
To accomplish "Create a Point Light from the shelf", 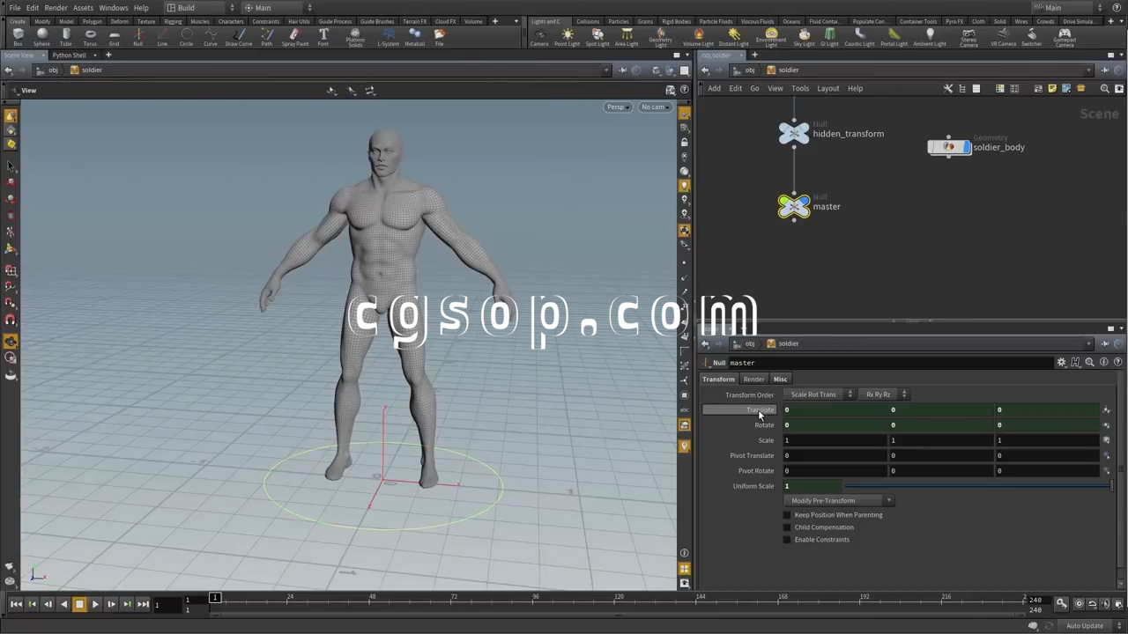I will [567, 36].
